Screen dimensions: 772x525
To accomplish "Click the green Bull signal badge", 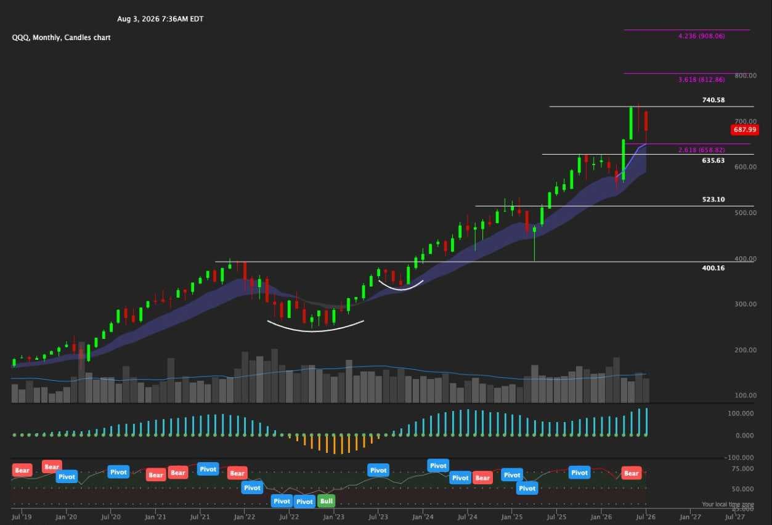I will click(x=326, y=501).
